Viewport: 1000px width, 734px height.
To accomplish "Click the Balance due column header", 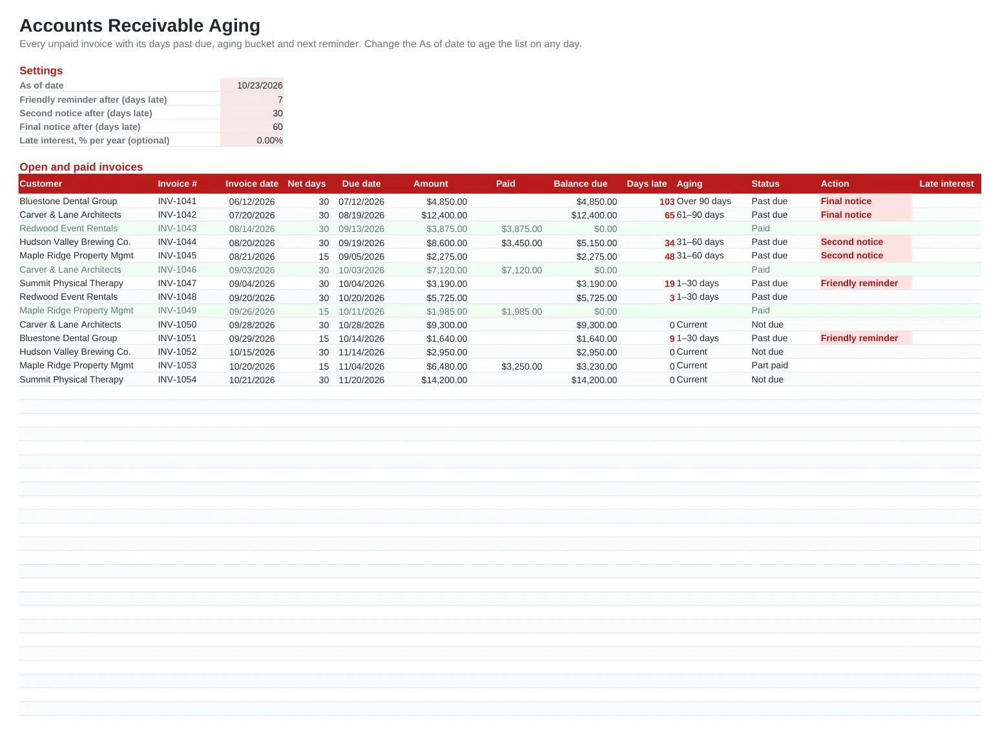I will (x=581, y=183).
